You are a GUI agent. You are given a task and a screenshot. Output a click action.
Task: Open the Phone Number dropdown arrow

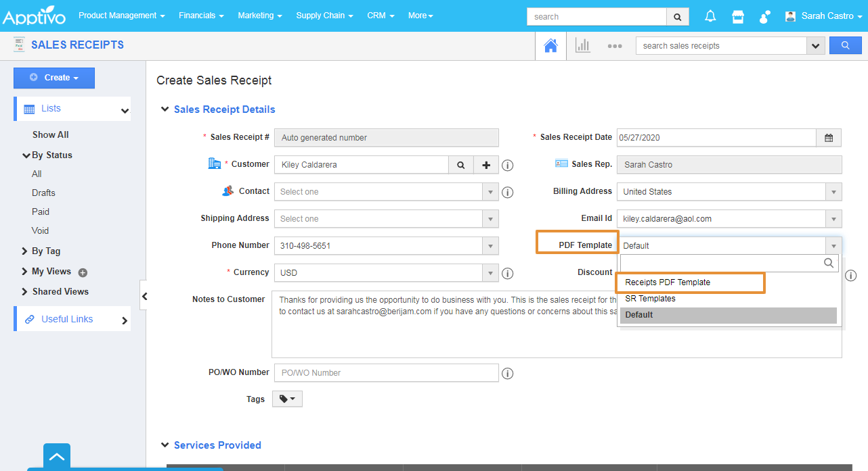[x=490, y=245]
